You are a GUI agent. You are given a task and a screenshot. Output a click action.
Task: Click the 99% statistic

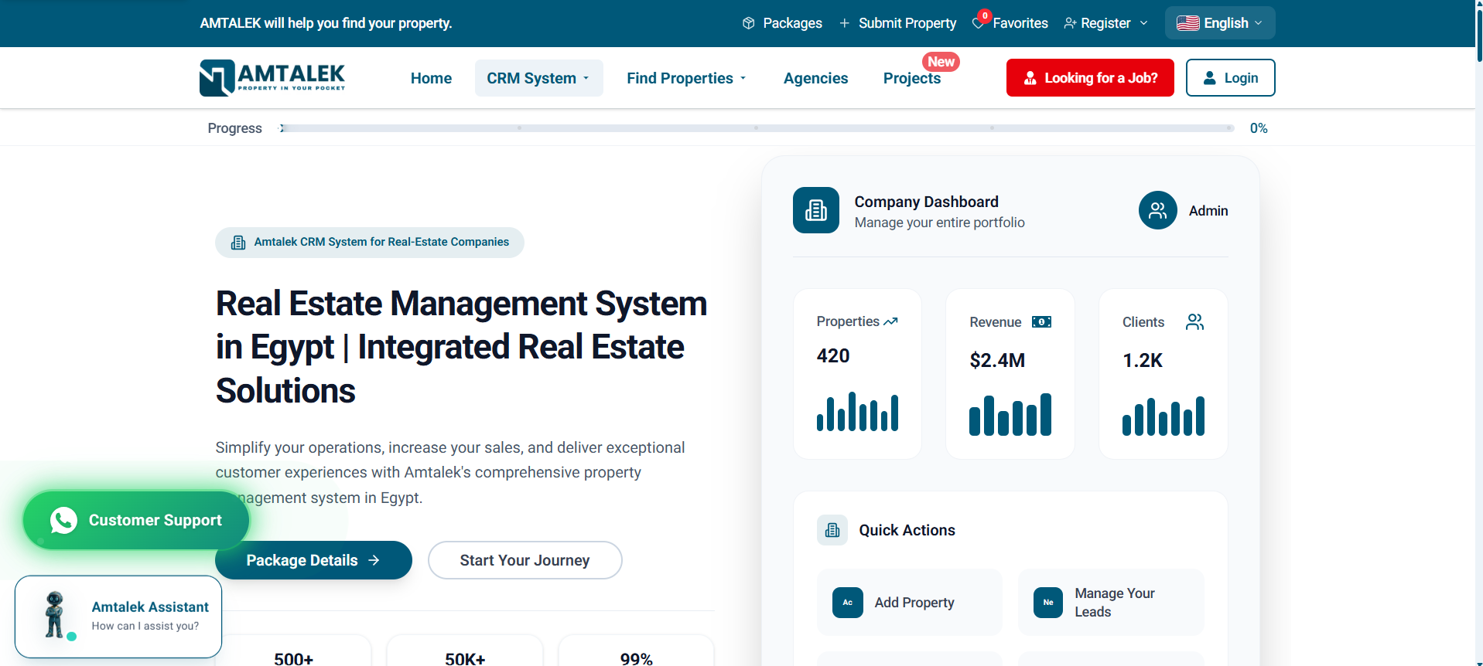637,659
